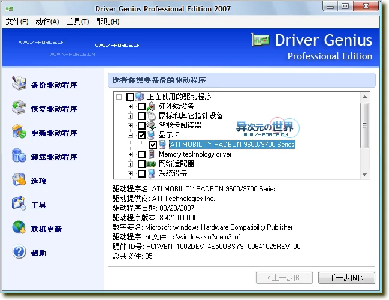Click the system devices icon

151,173
